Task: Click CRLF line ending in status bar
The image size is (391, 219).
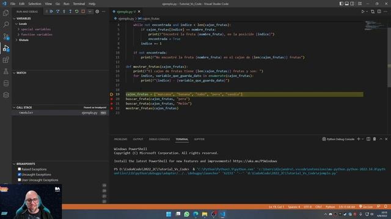Action: click(318, 207)
